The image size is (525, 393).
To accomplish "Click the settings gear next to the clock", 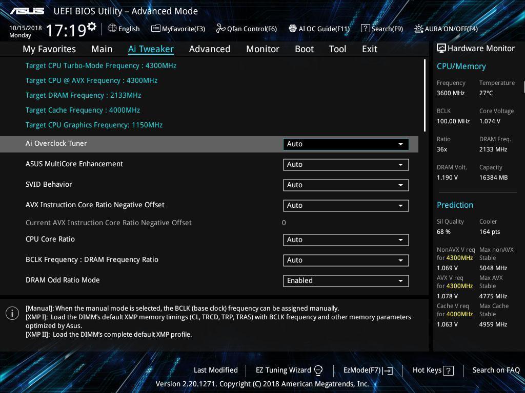I will click(x=92, y=26).
